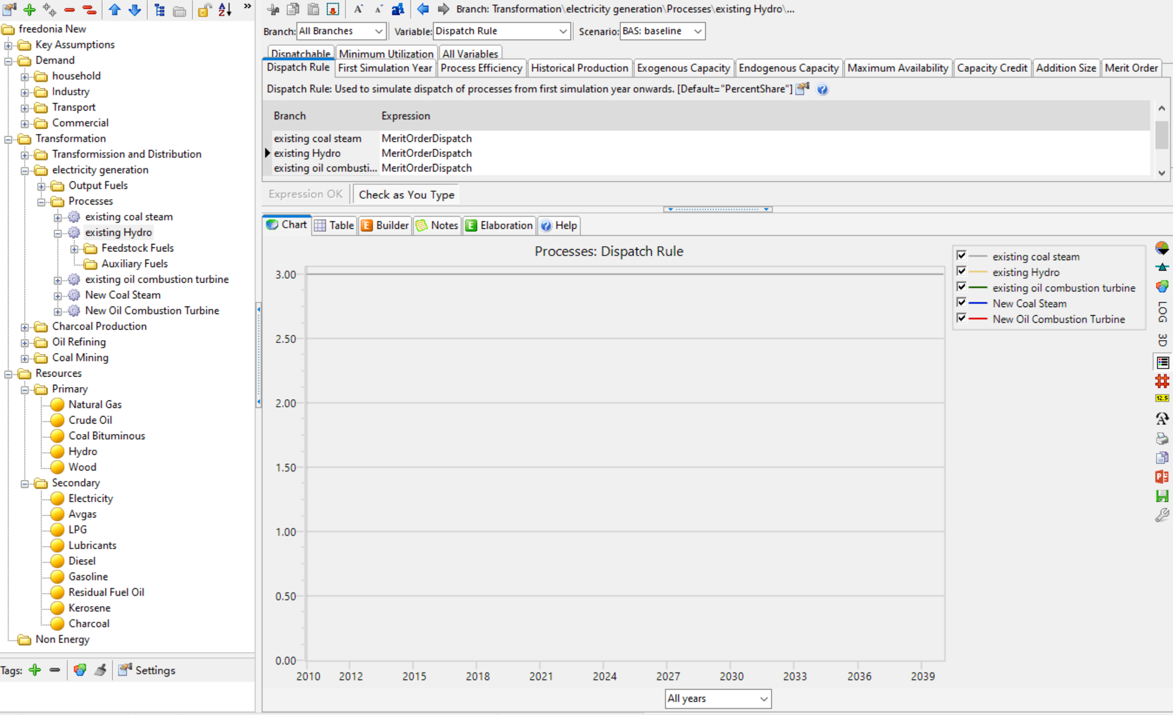
Task: Click the 3D chart option
Action: (x=1162, y=340)
